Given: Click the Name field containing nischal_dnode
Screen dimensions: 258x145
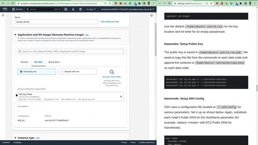Looking at the screenshot, I should click(x=56, y=22).
